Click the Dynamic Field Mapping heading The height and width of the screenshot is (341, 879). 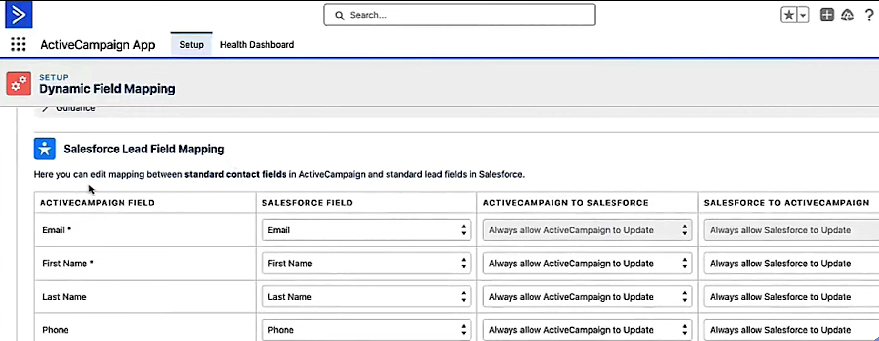click(x=107, y=89)
